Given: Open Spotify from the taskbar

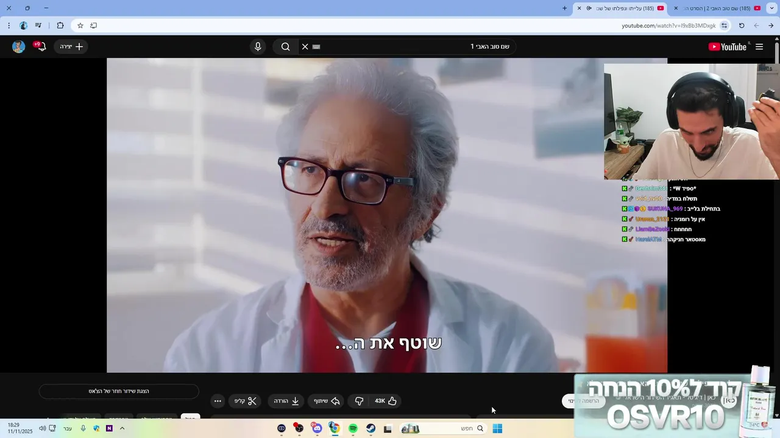Looking at the screenshot, I should pos(353,429).
